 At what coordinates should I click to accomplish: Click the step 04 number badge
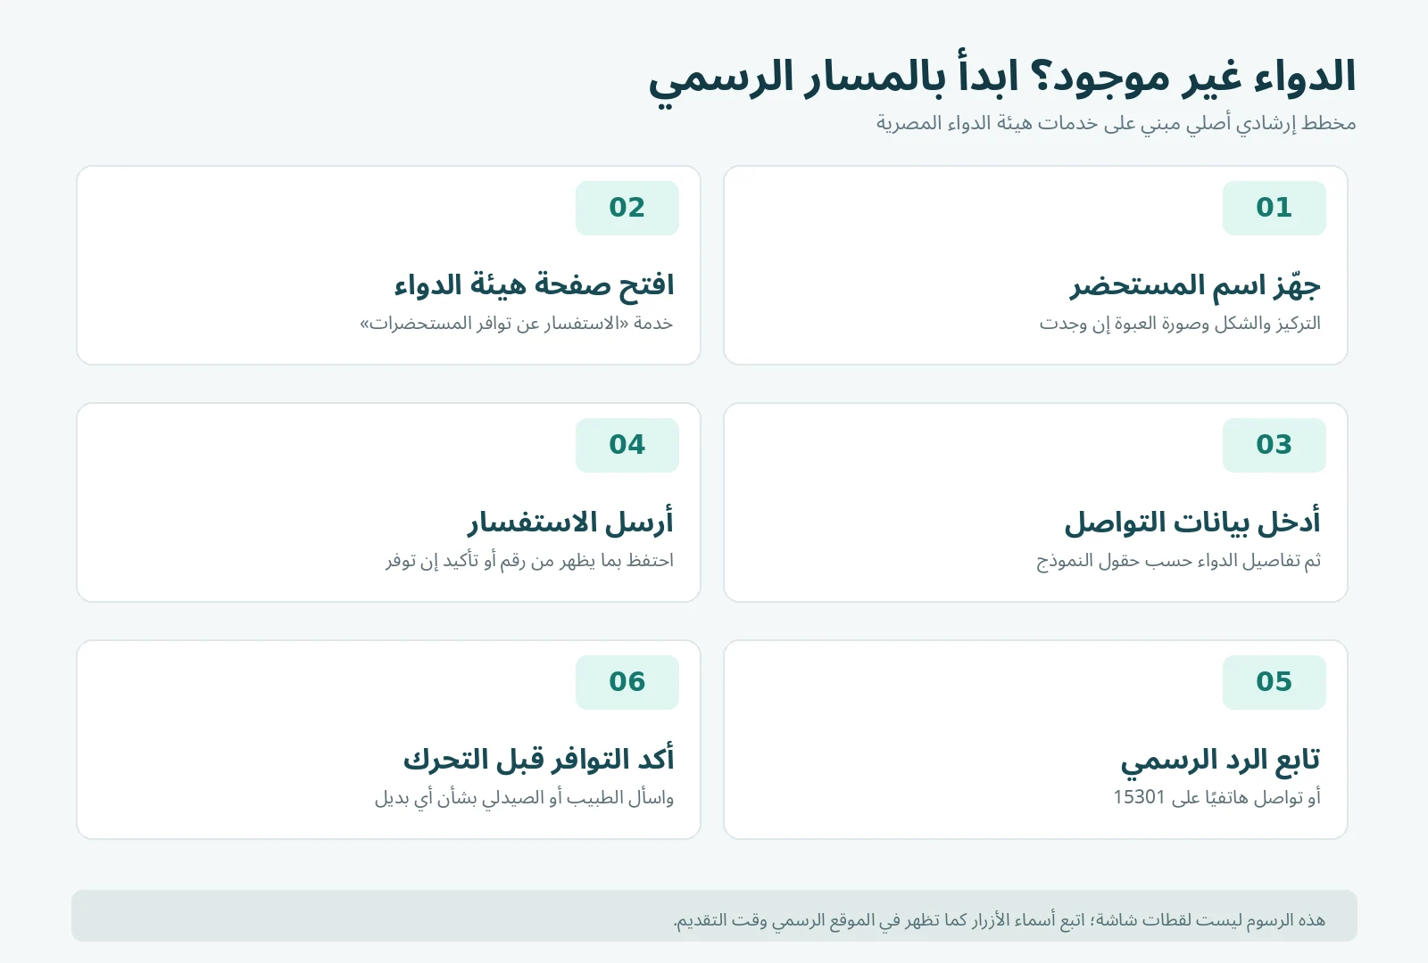627,445
